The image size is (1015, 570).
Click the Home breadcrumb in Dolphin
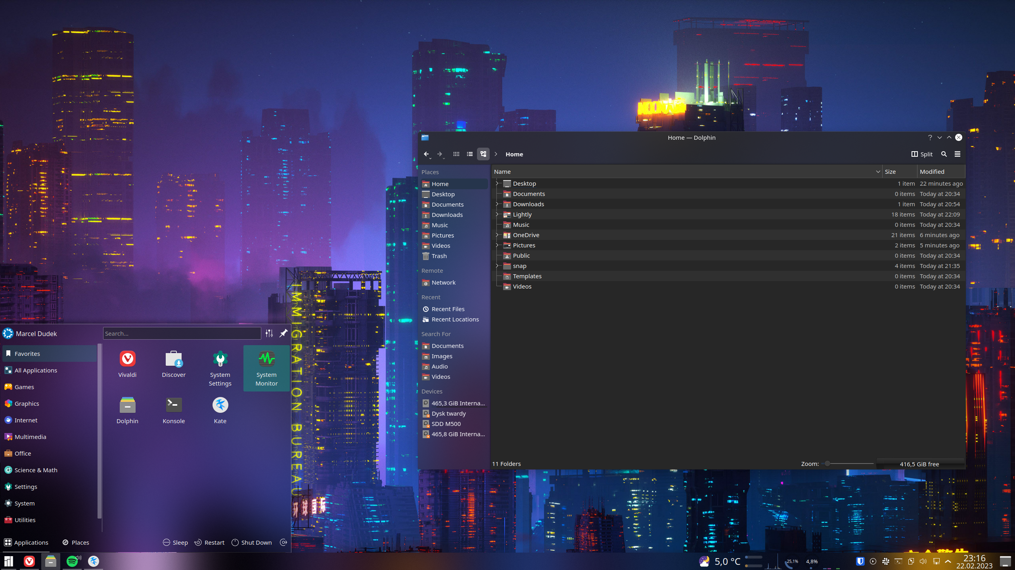pos(514,154)
